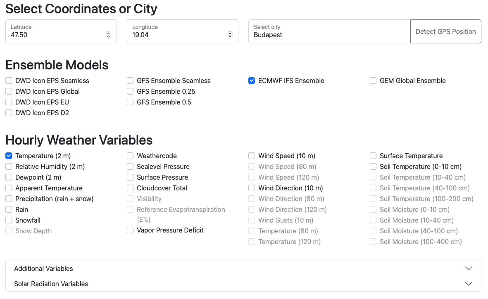488x299 pixels.
Task: Check the Precipitation (rain + snow) variable
Action: pos(8,199)
